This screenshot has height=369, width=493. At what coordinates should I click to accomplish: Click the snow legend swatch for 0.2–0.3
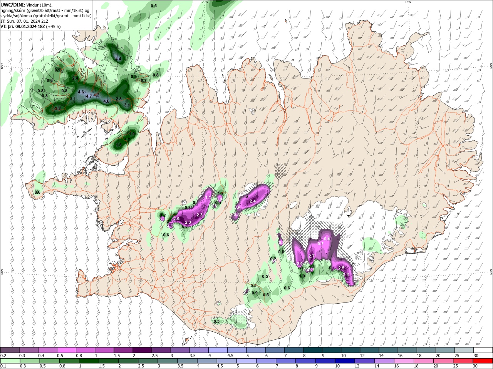point(10,350)
